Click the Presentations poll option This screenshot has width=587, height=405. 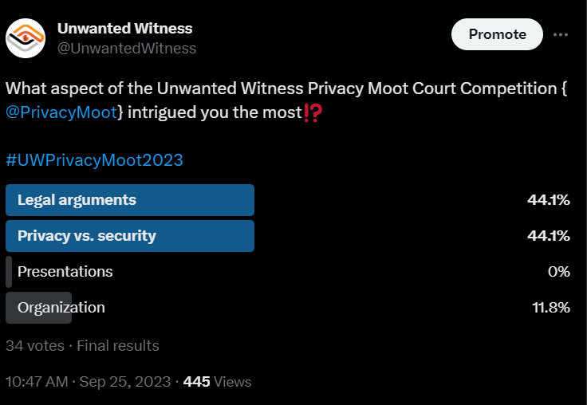coord(65,272)
